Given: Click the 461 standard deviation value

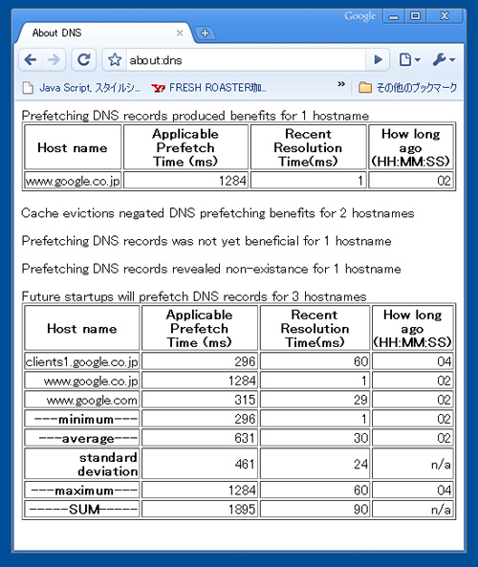Looking at the screenshot, I should 200,464.
